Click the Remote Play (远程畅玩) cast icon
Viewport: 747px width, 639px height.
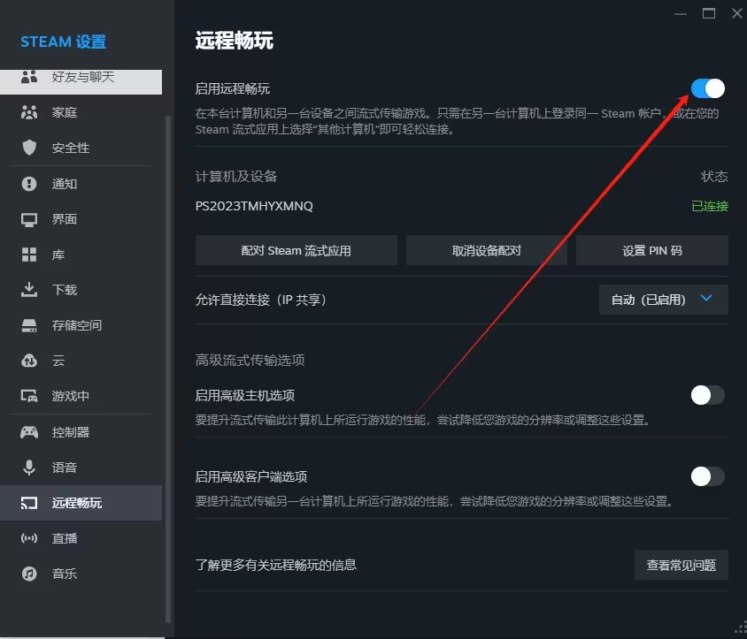coord(29,503)
